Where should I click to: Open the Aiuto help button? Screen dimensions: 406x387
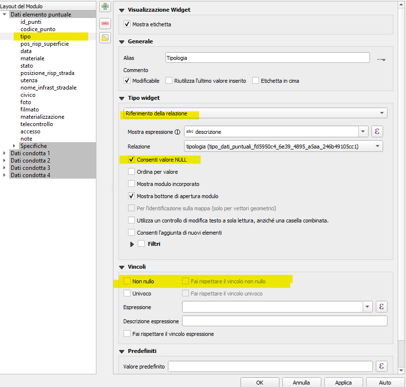coord(384,383)
